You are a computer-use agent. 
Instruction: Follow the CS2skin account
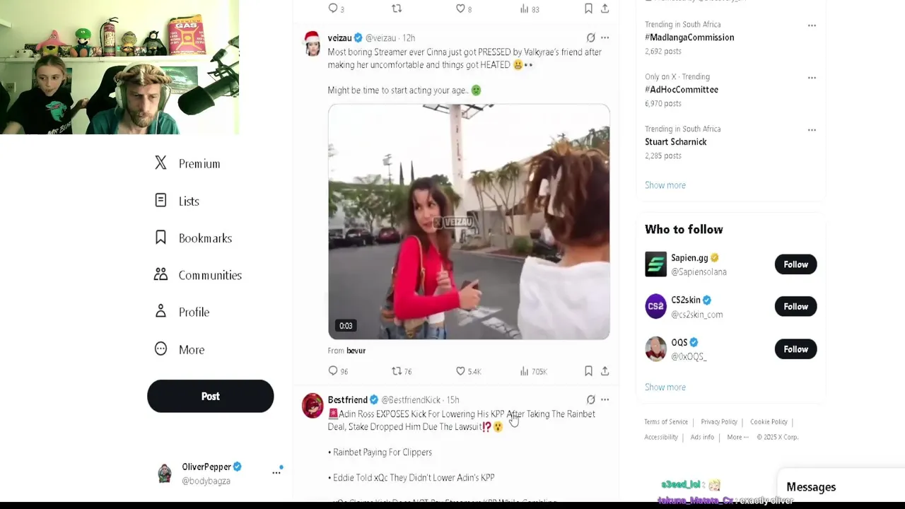(795, 307)
